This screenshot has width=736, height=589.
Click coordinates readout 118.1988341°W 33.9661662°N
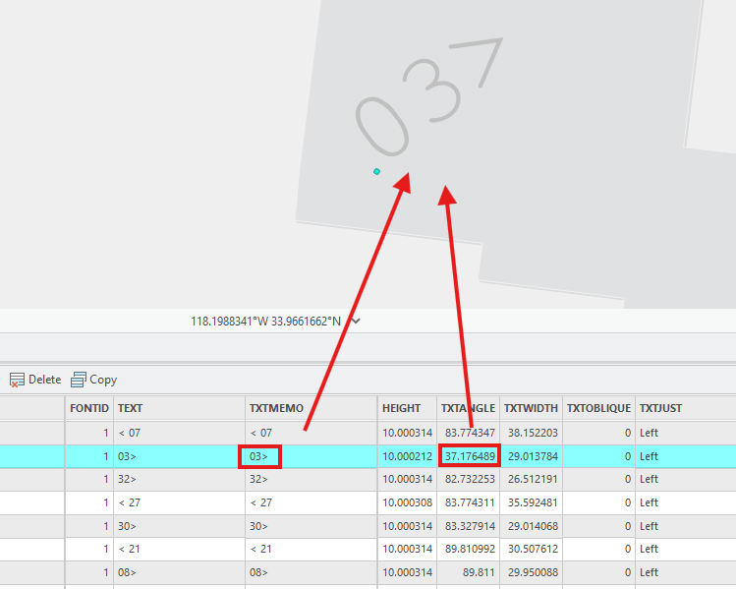click(x=265, y=322)
